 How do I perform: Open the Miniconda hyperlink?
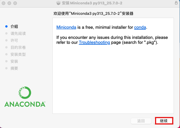(66, 28)
